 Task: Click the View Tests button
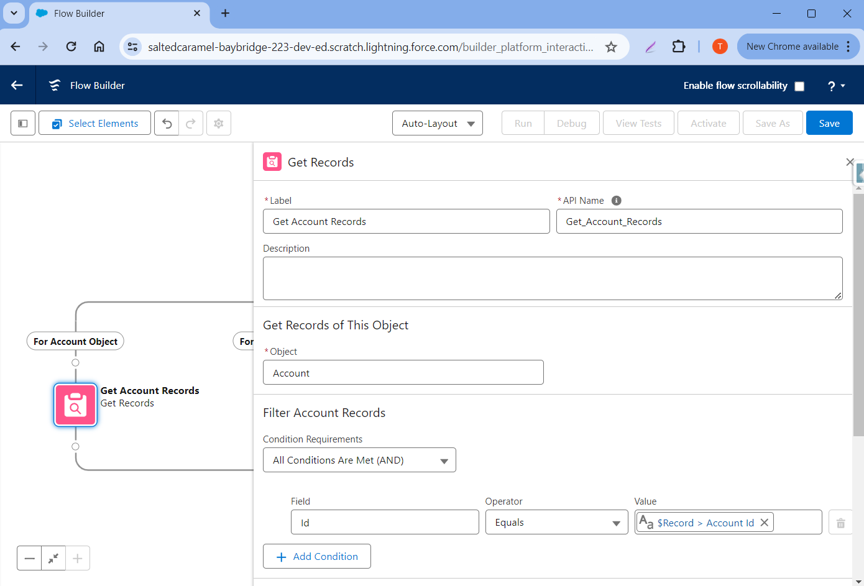638,123
